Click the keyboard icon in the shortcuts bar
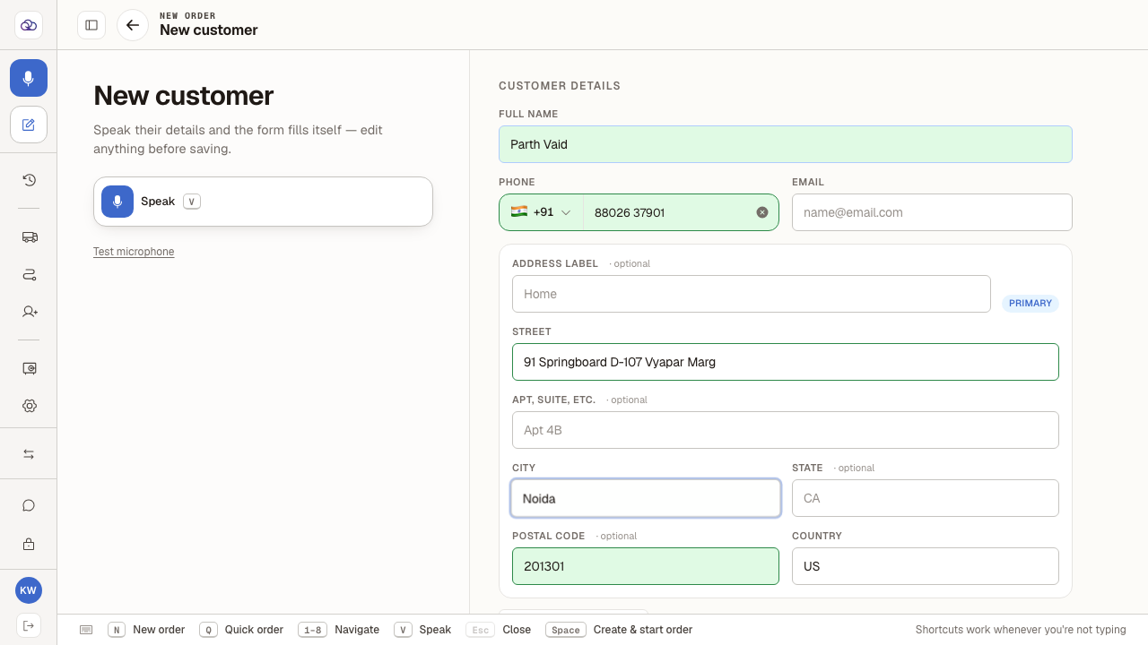Viewport: 1148px width, 645px height. [x=86, y=630]
